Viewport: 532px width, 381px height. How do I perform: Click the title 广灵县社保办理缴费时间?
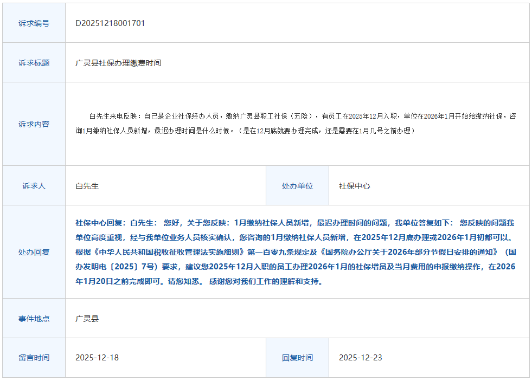pyautogui.click(x=118, y=63)
